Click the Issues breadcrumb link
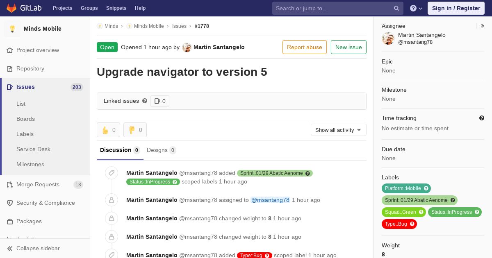 pyautogui.click(x=179, y=26)
